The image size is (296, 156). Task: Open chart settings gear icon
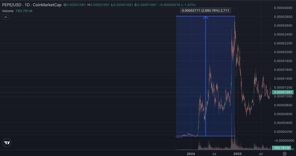click(284, 154)
